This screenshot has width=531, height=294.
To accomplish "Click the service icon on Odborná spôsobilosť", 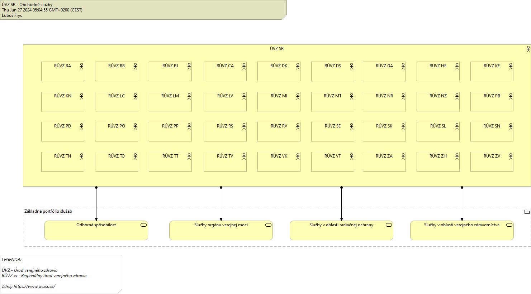I will 143,225.
